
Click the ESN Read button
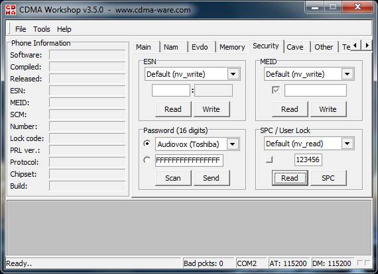pos(173,109)
